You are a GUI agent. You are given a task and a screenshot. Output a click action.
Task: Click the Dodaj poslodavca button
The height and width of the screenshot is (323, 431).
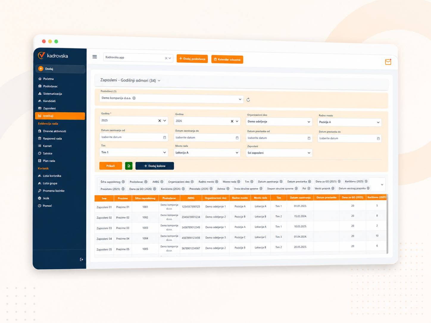[x=192, y=59]
